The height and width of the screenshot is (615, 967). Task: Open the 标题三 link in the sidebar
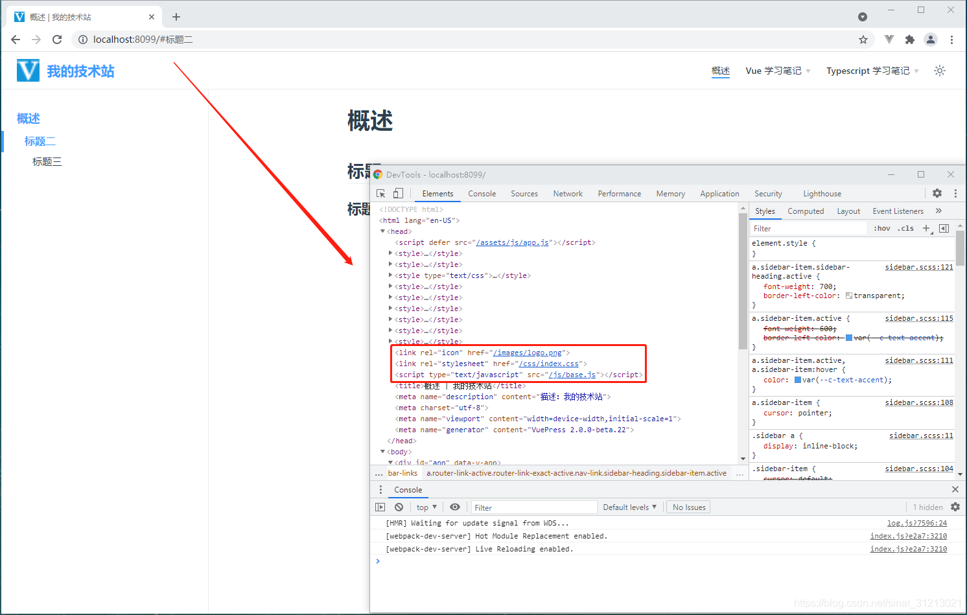(x=46, y=161)
